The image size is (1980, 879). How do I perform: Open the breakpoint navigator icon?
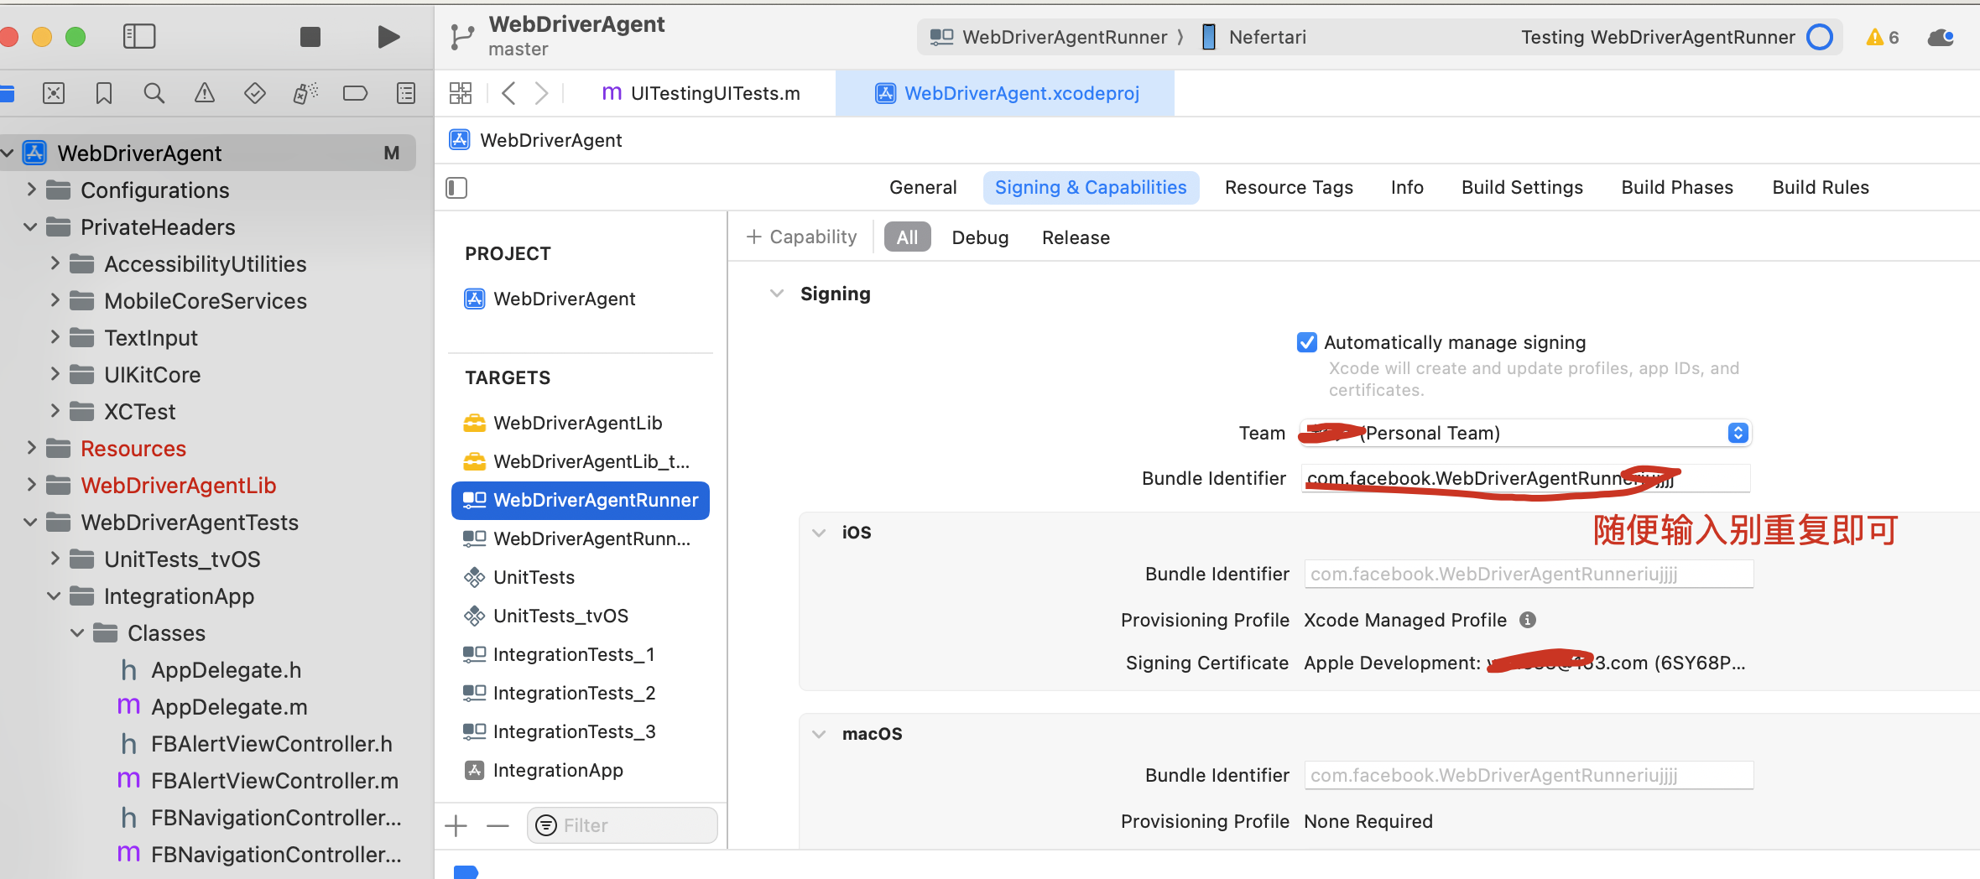click(x=356, y=93)
